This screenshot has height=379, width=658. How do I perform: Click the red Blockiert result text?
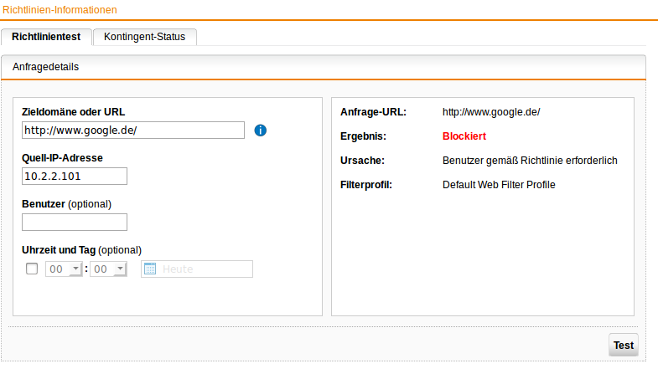(464, 136)
